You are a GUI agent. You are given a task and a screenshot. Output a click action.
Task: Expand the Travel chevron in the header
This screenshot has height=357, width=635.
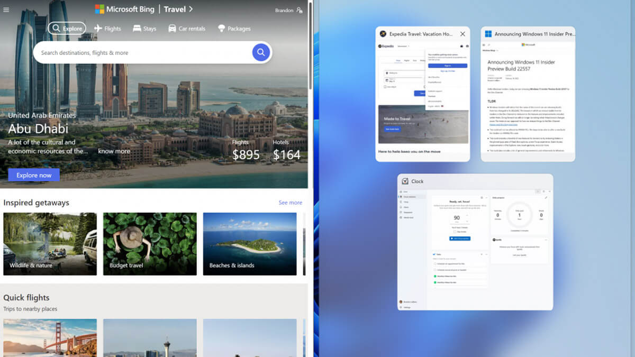pyautogui.click(x=190, y=9)
